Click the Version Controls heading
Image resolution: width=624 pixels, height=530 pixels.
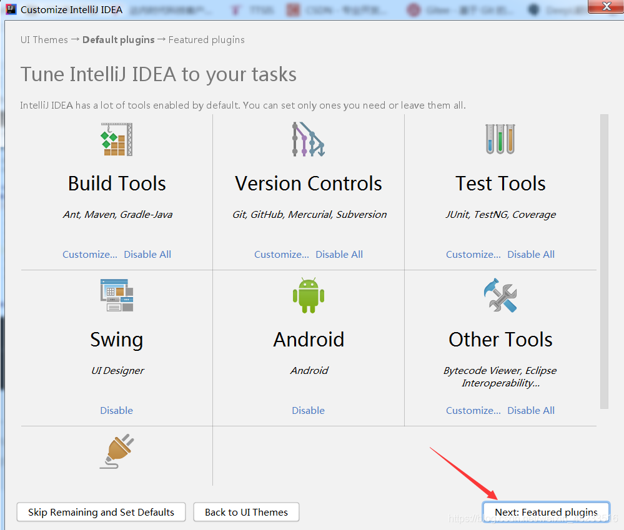click(309, 184)
